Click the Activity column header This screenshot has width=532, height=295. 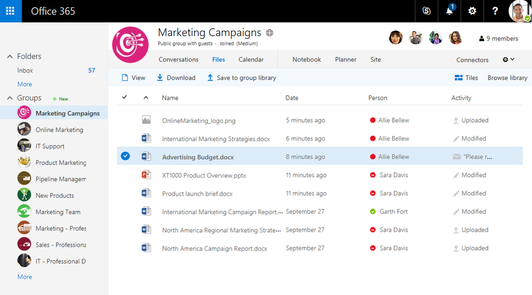[x=461, y=98]
